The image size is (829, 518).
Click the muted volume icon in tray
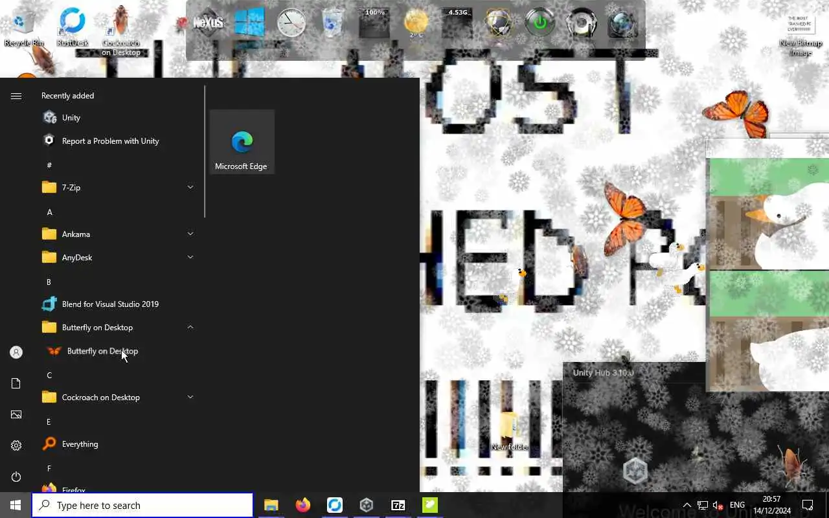pos(718,505)
